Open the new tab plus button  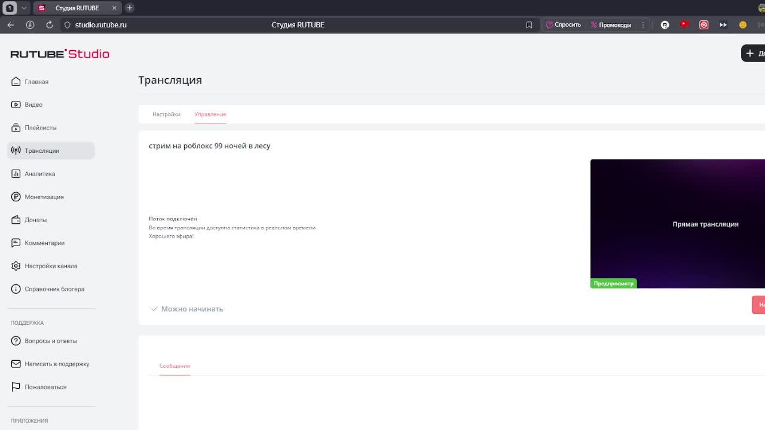[x=129, y=8]
